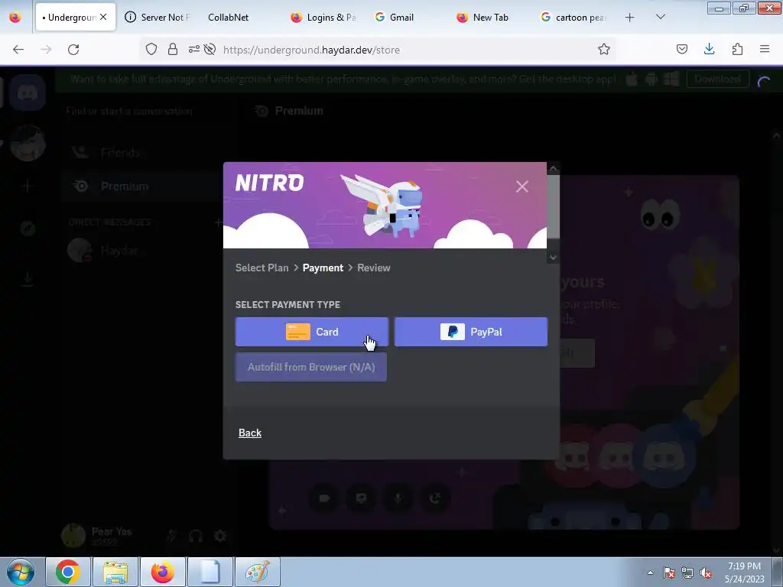Image resolution: width=783 pixels, height=587 pixels.
Task: Close the Underground tab
Action: click(103, 17)
